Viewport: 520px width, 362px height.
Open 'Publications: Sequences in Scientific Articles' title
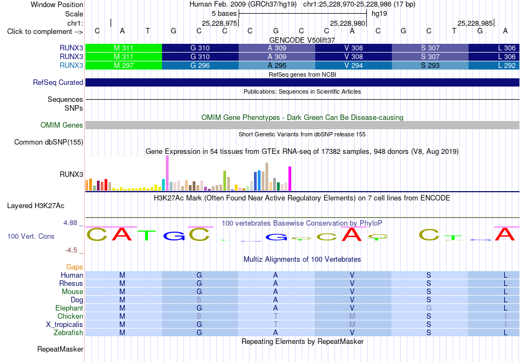point(302,91)
